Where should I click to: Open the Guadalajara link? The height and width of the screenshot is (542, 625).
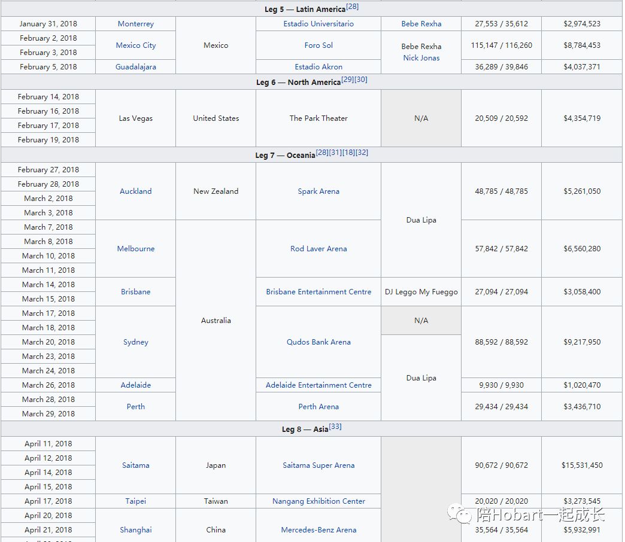pyautogui.click(x=135, y=67)
